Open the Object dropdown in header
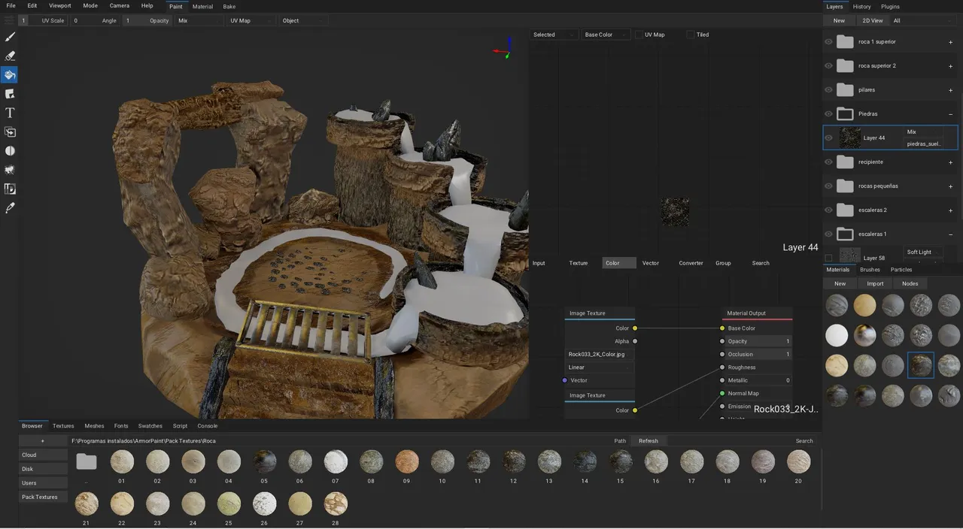Image resolution: width=963 pixels, height=529 pixels. tap(302, 21)
